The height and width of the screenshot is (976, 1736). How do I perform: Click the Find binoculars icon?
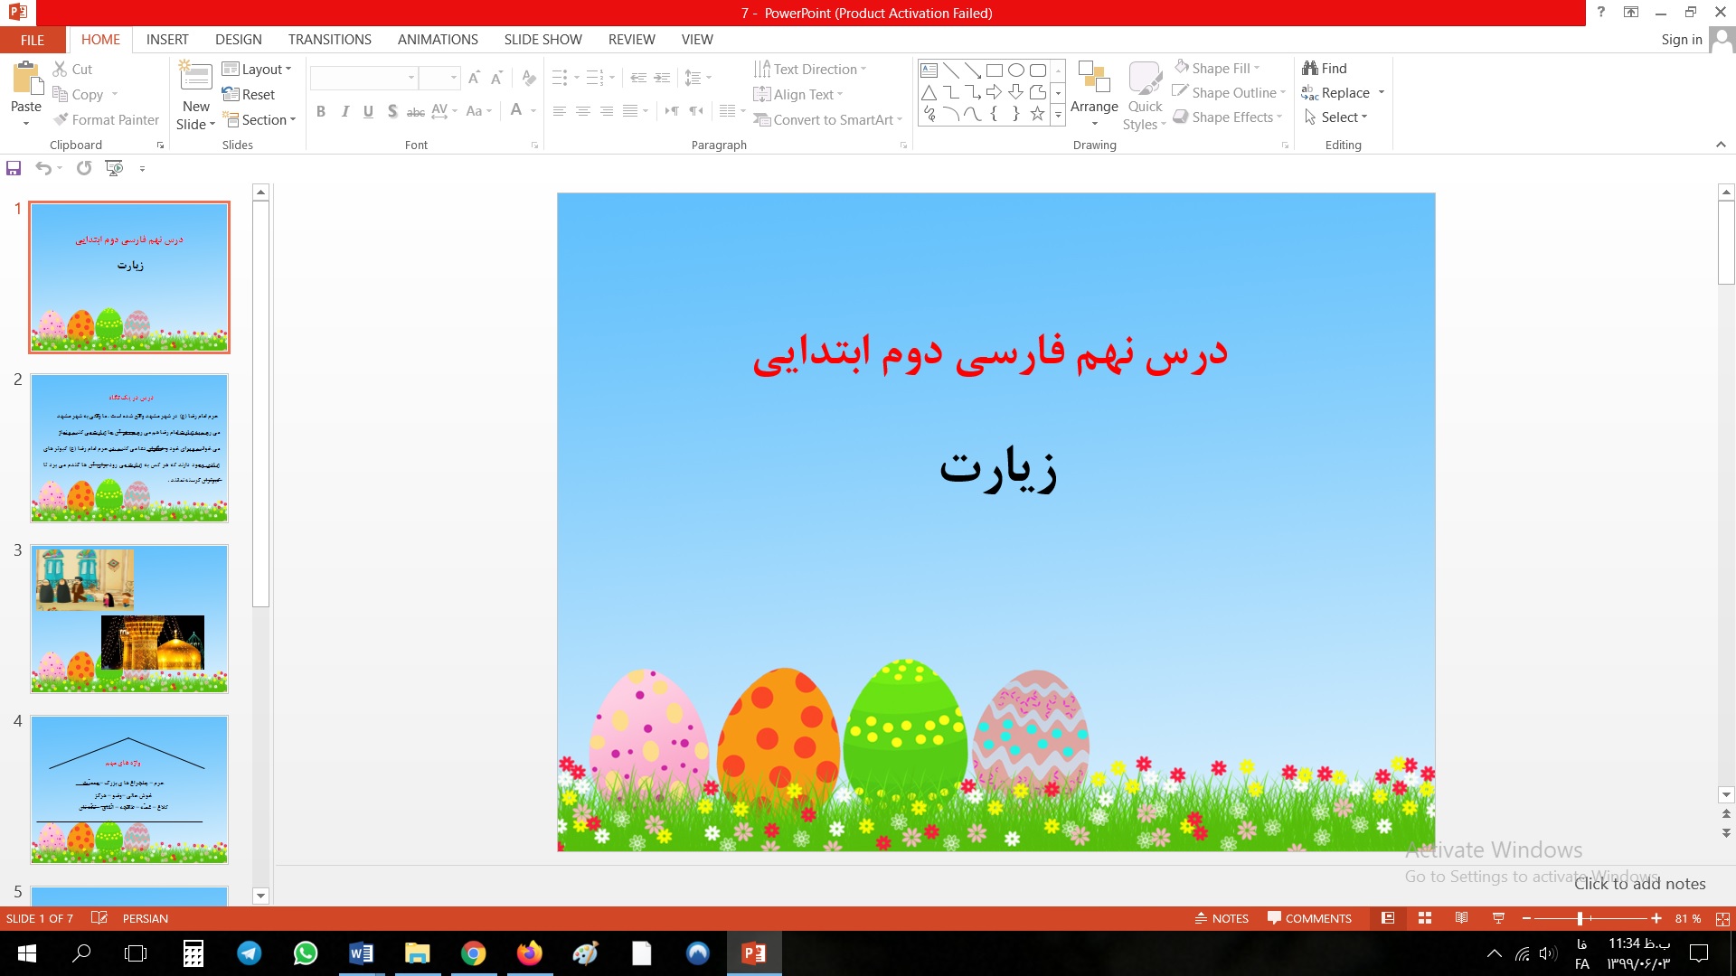1310,68
